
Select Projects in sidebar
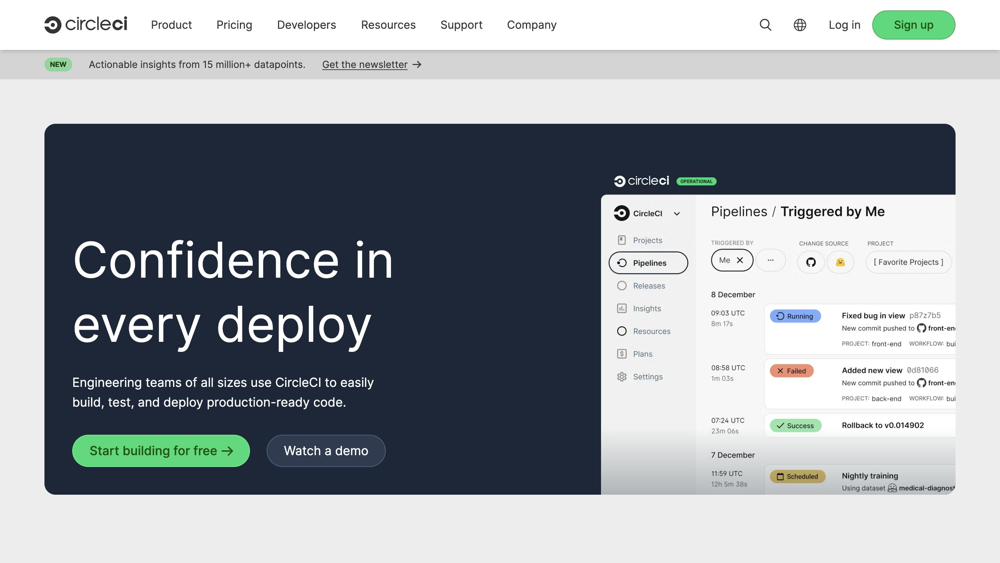pos(647,240)
